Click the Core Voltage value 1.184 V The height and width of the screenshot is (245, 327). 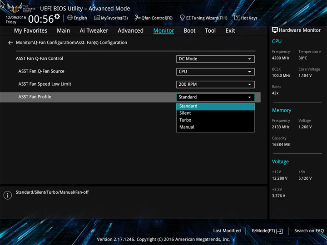point(305,76)
